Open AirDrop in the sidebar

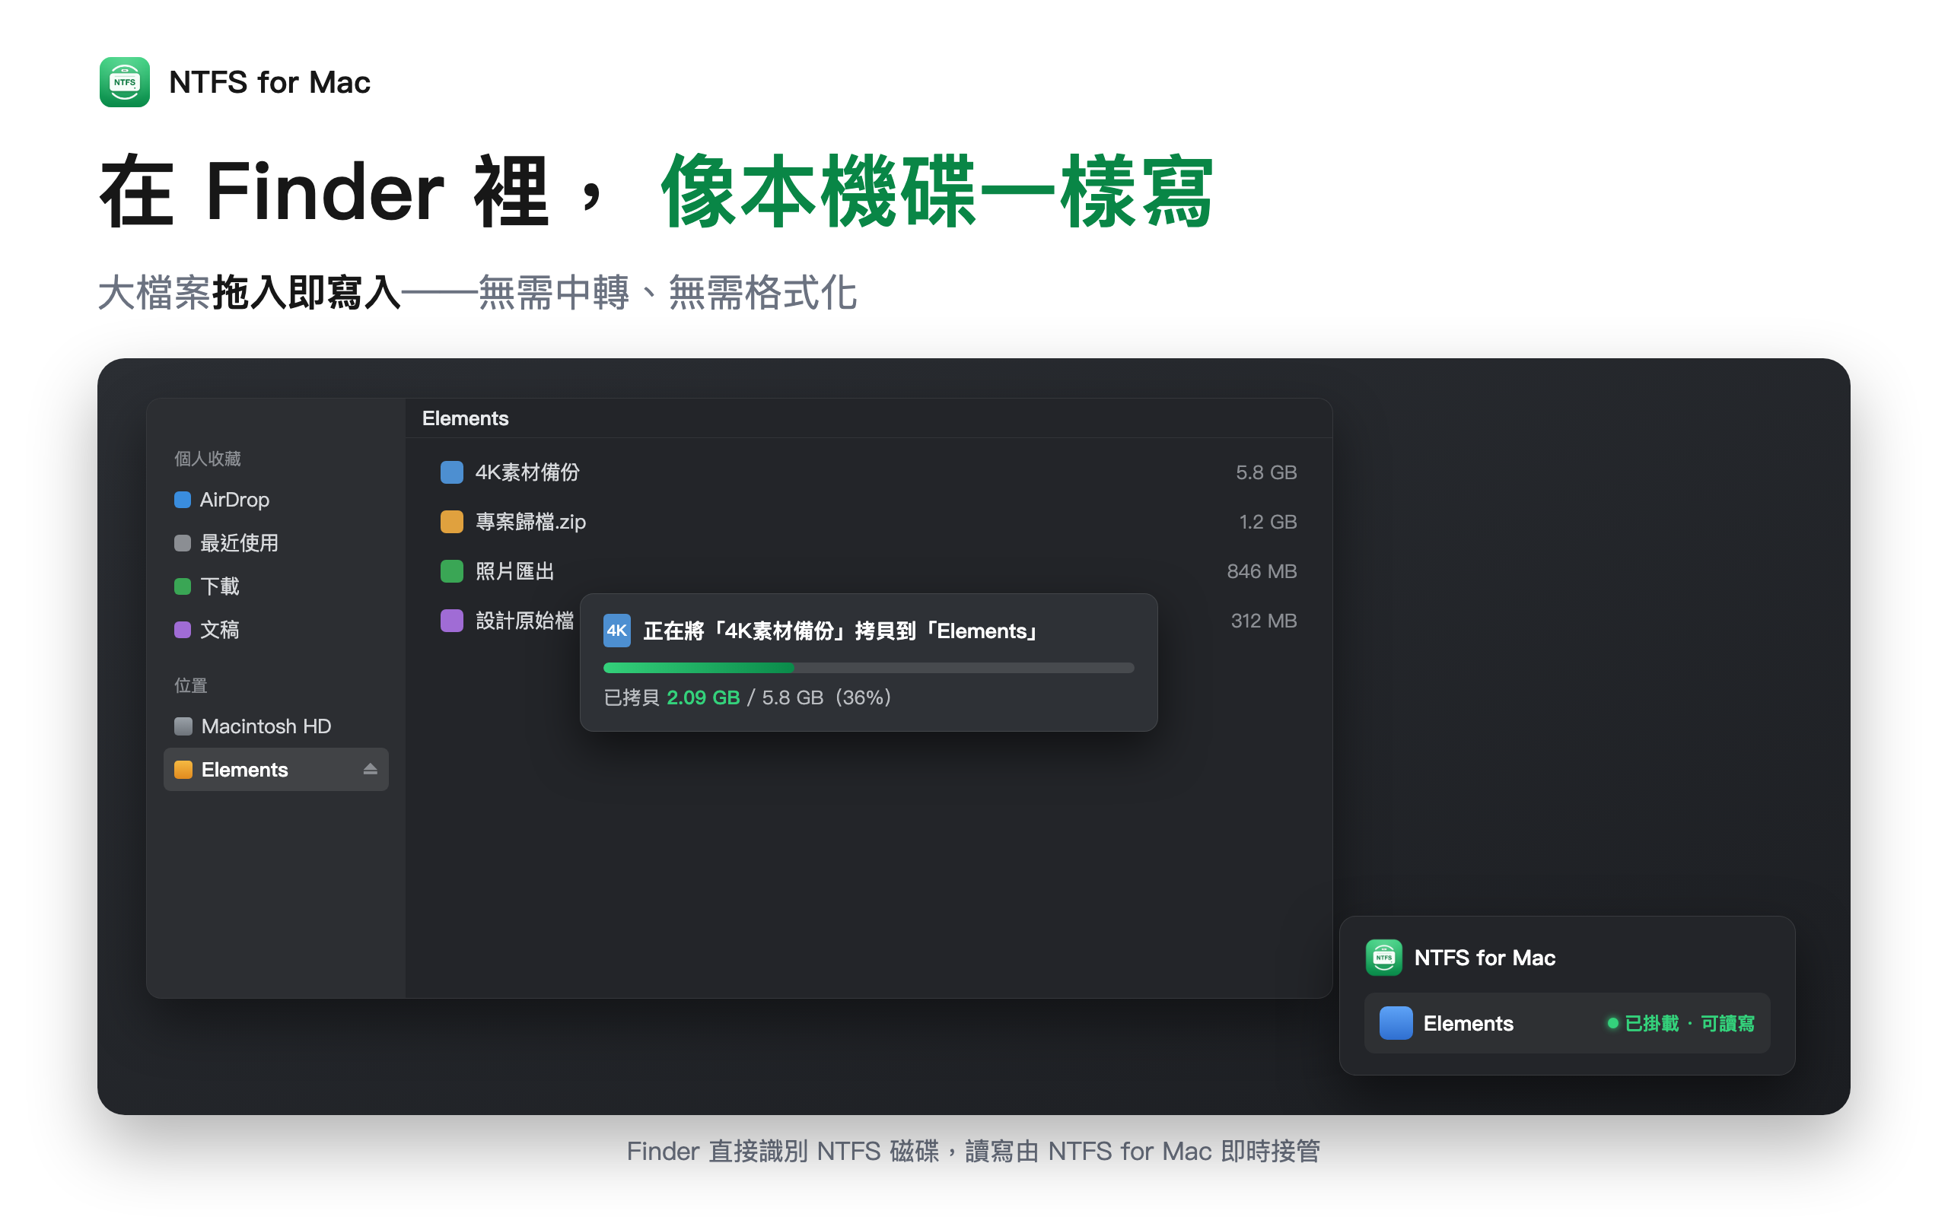pos(276,500)
